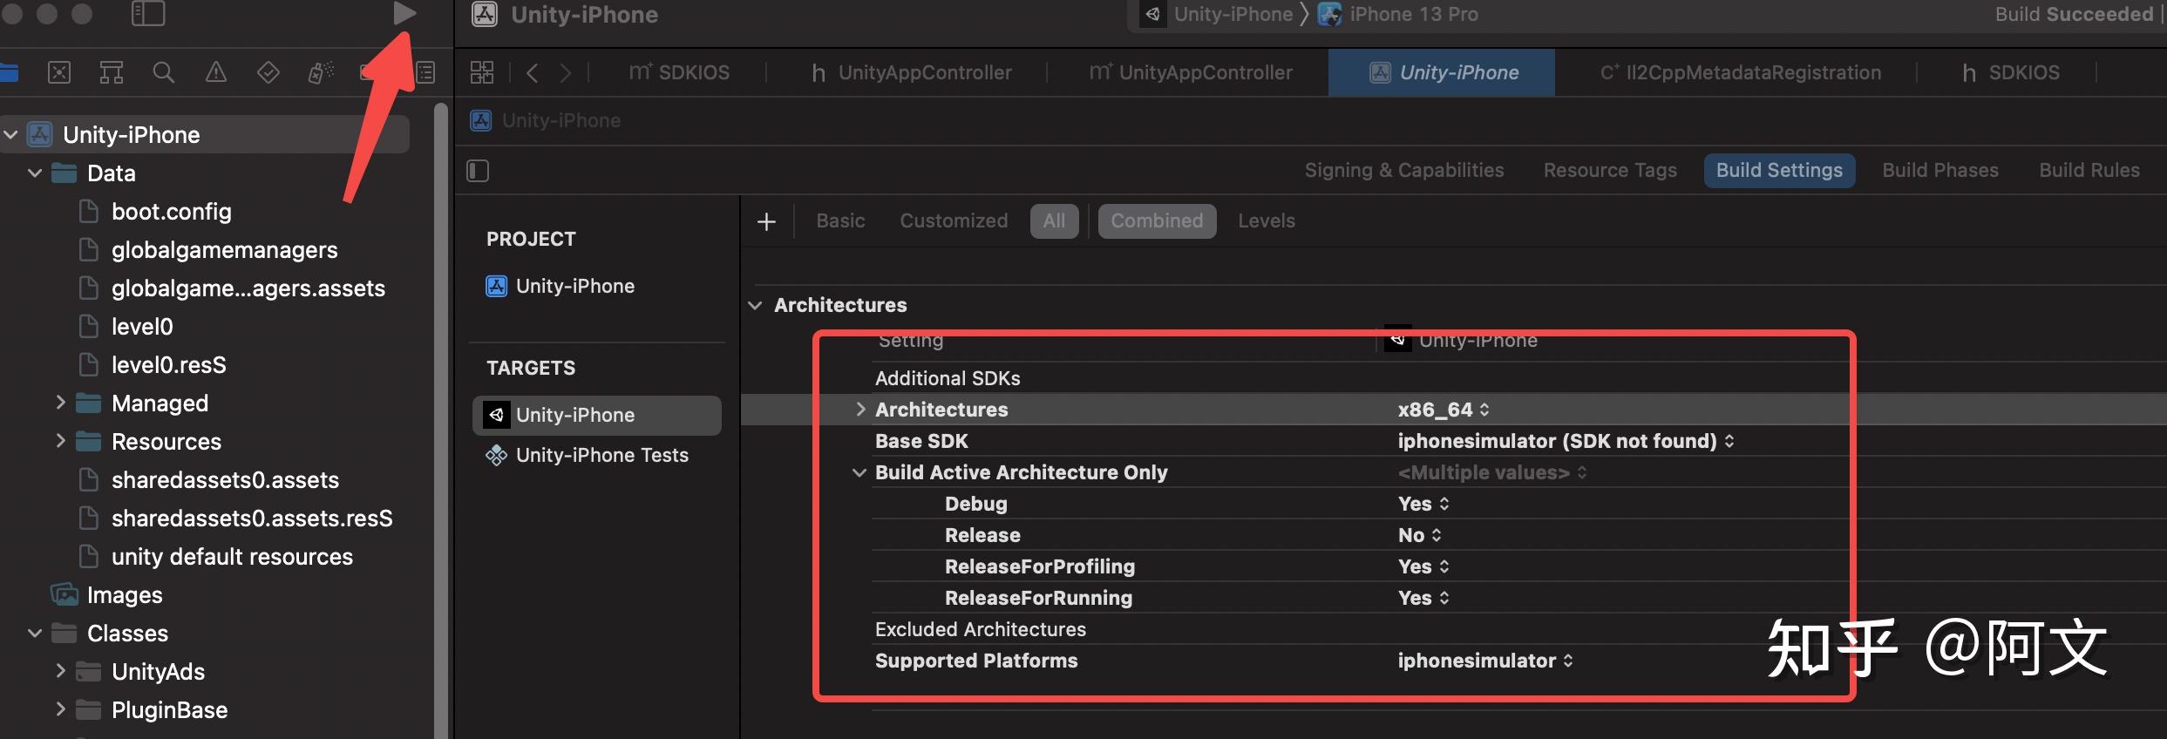This screenshot has width=2167, height=739.
Task: Select the Unity-iPhone Tests target
Action: pos(588,455)
